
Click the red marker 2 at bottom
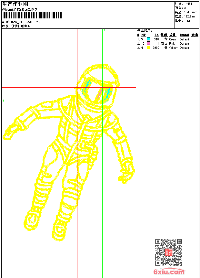(79, 276)
